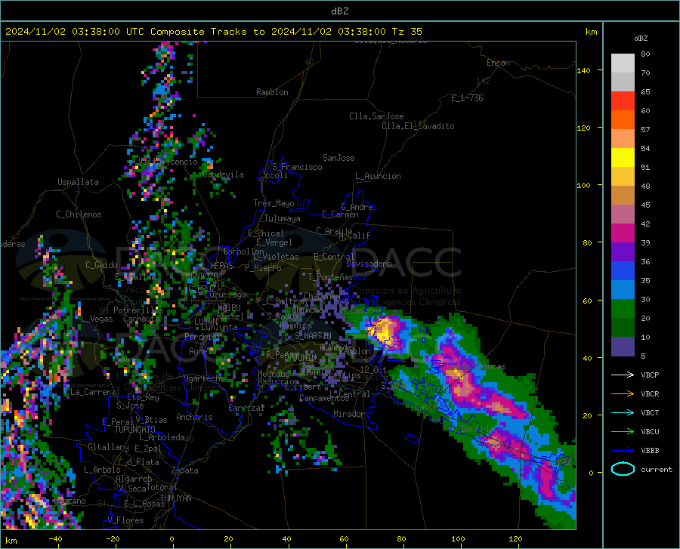Click the TUPUNGATO map label
Image resolution: width=680 pixels, height=549 pixels.
coord(135,430)
